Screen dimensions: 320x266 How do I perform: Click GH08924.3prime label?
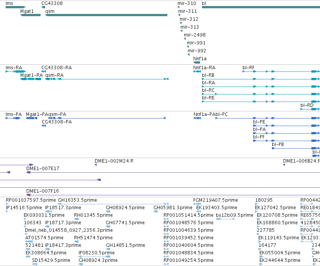click(98, 260)
